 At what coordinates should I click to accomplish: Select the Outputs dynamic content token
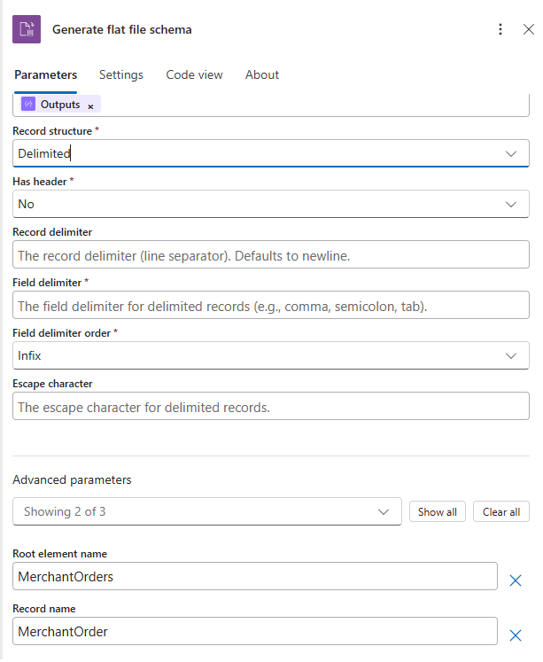60,105
